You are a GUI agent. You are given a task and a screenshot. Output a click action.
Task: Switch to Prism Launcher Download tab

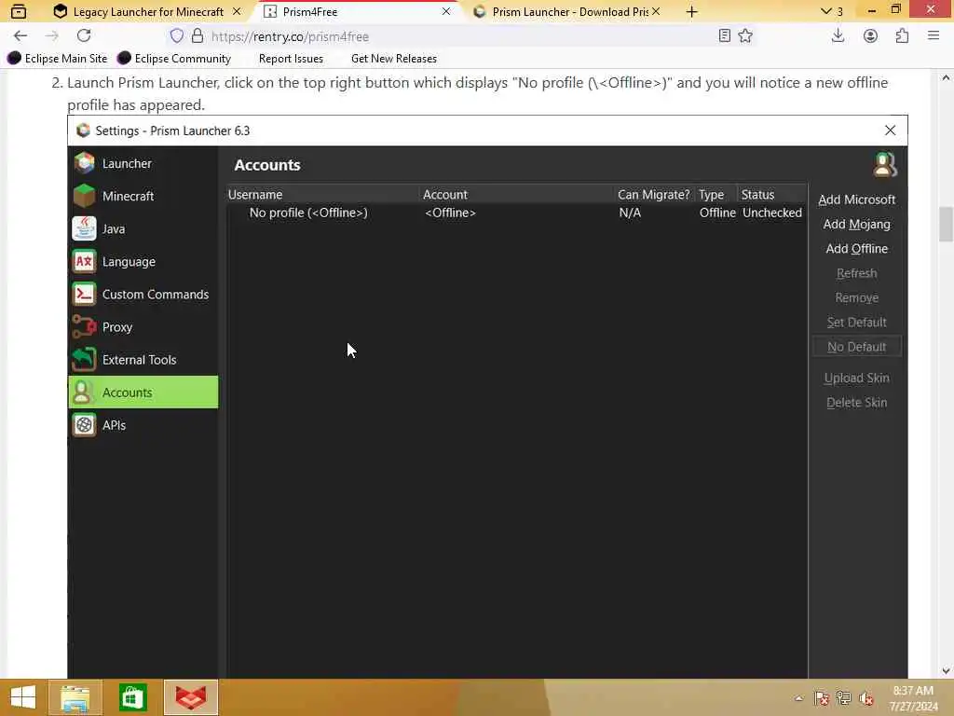567,11
